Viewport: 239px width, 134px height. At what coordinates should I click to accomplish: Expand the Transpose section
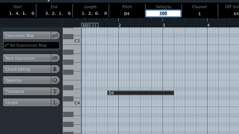(x=27, y=91)
